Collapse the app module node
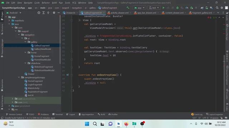 (x=6, y=17)
